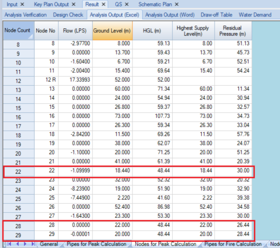
Task: Close the Input tab
Action: 22,4
